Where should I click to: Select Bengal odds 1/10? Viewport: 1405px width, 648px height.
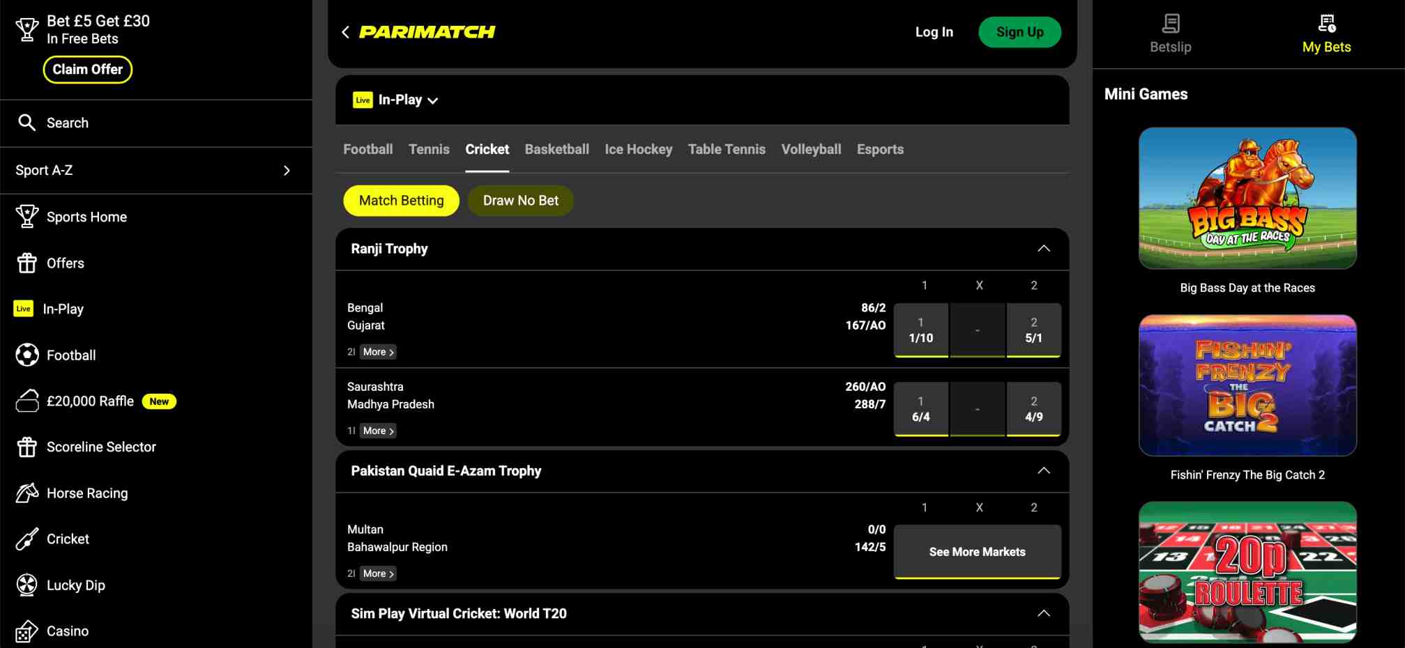pyautogui.click(x=920, y=330)
